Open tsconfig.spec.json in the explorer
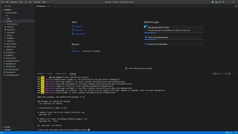238x134 pixels. click(12, 75)
